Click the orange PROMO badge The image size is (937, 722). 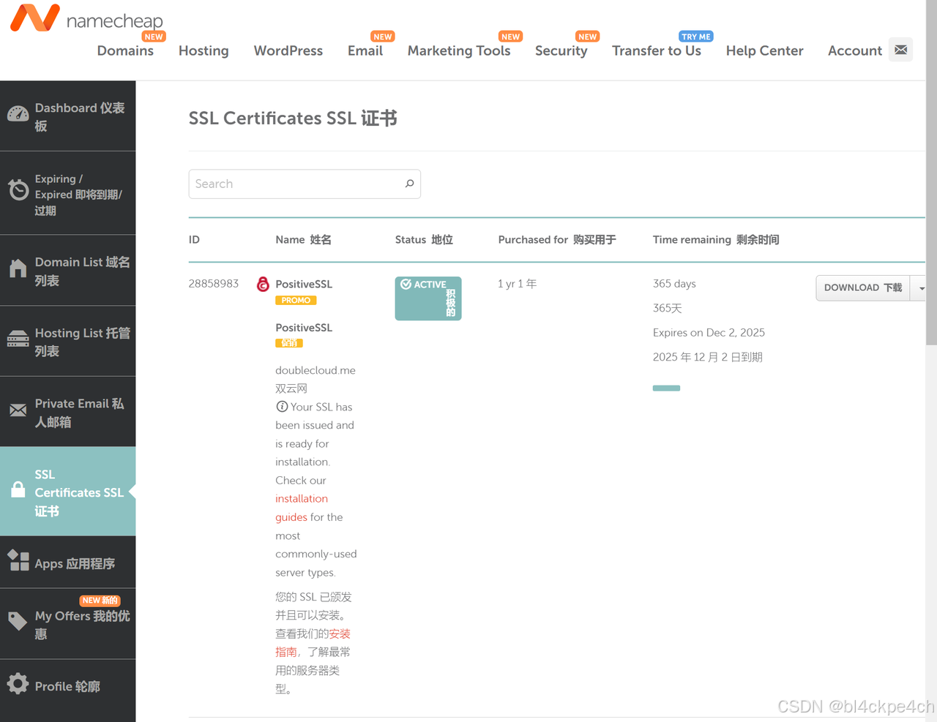pos(296,300)
